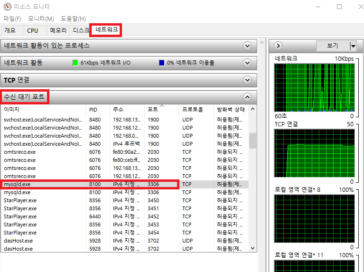Sort by 주소 column header
The width and height of the screenshot is (364, 272).
pyautogui.click(x=127, y=109)
